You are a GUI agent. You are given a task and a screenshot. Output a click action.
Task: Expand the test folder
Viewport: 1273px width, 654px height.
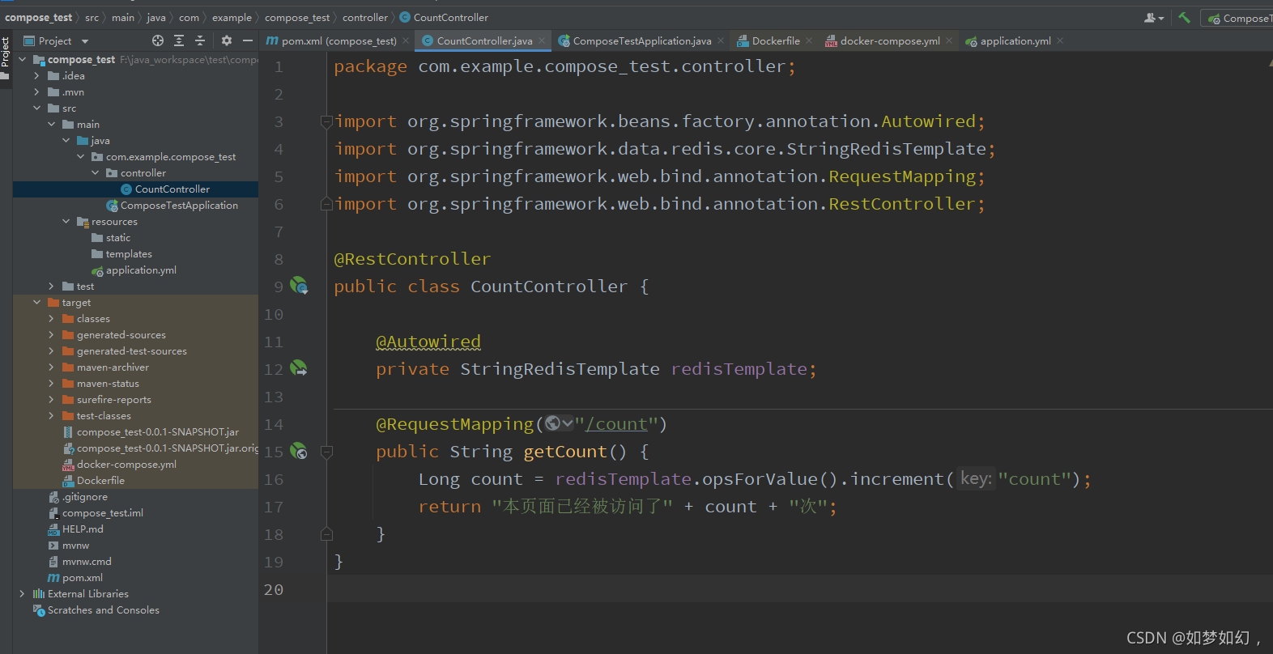tap(51, 287)
